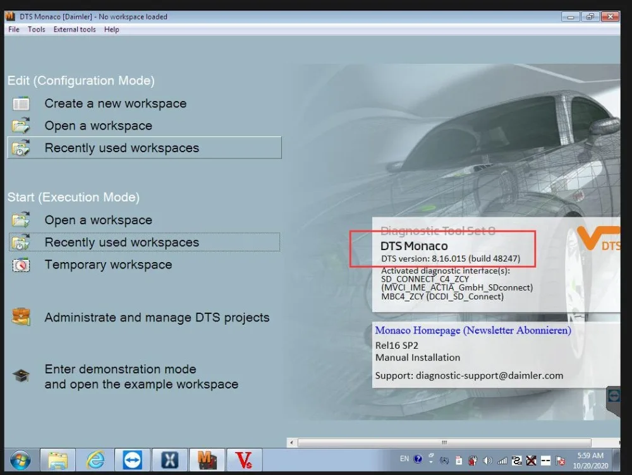Image resolution: width=632 pixels, height=475 pixels.
Task: Click the SD_CONNECT_C4_ZCY interface text
Action: [x=425, y=279]
